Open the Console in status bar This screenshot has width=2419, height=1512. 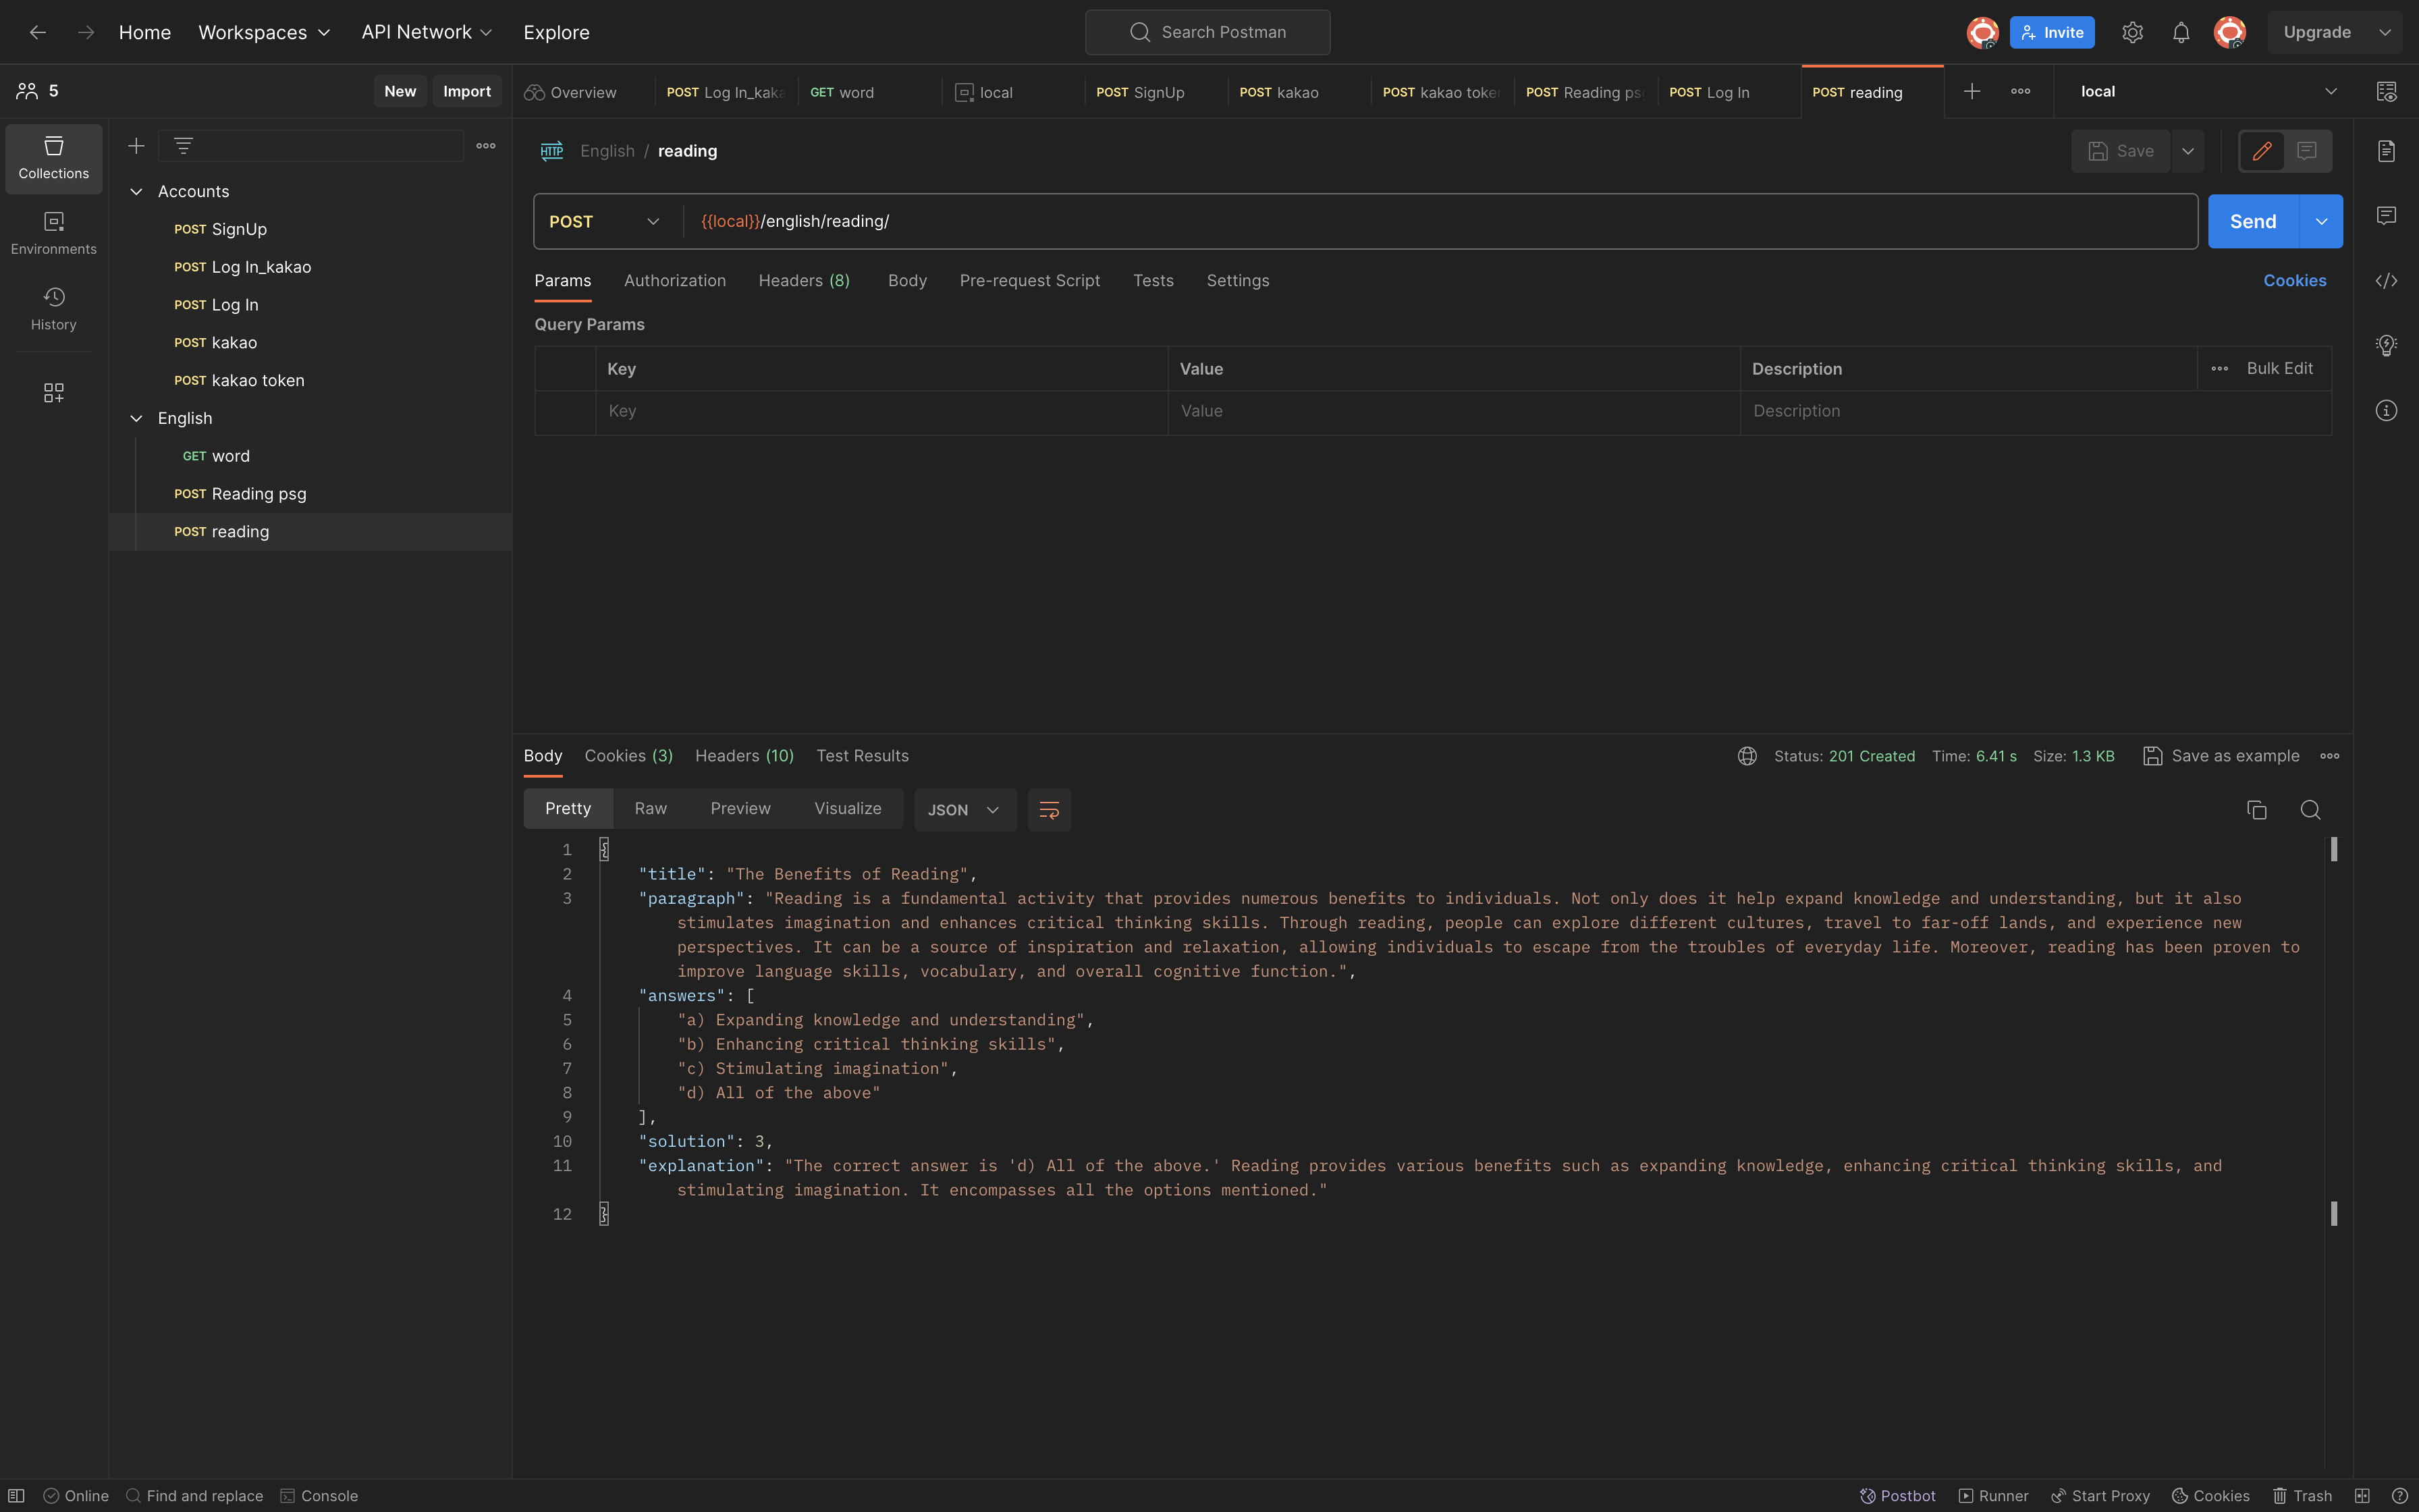319,1496
